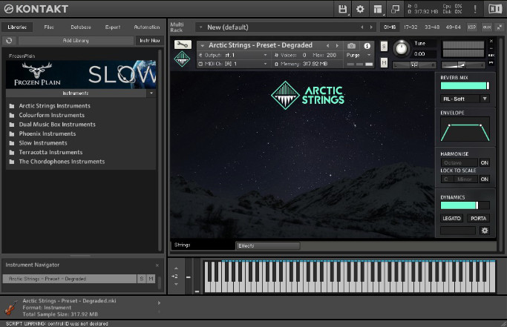Mute the instrument with M button
This screenshot has height=327, width=507.
384,62
